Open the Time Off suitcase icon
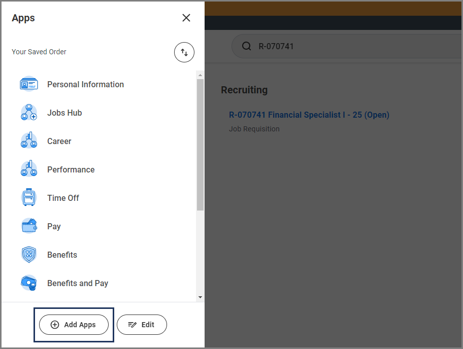 29,198
